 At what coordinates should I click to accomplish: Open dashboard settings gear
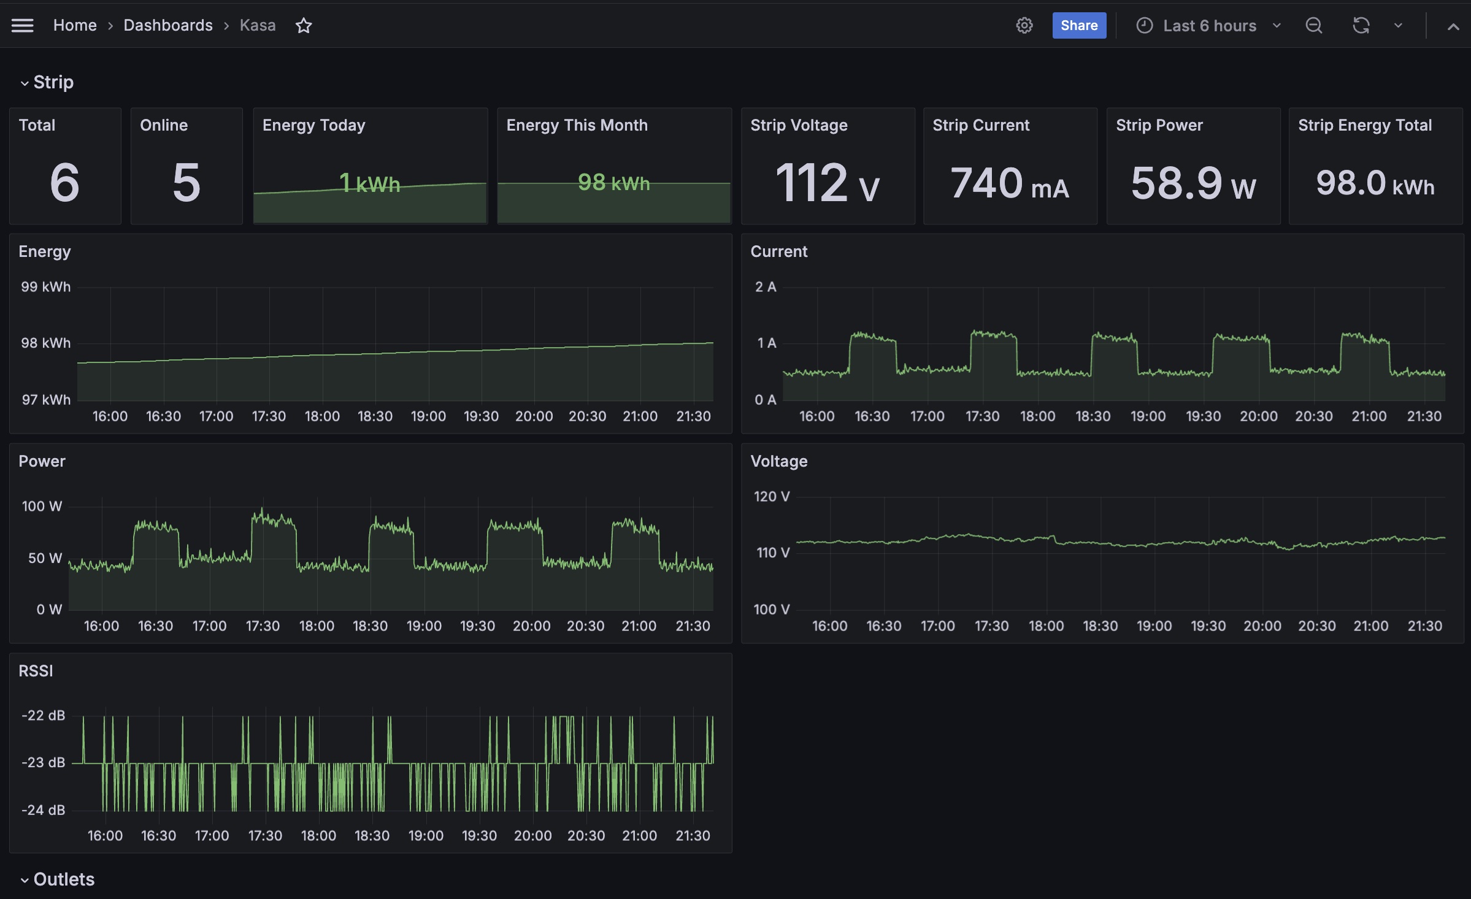click(1024, 25)
